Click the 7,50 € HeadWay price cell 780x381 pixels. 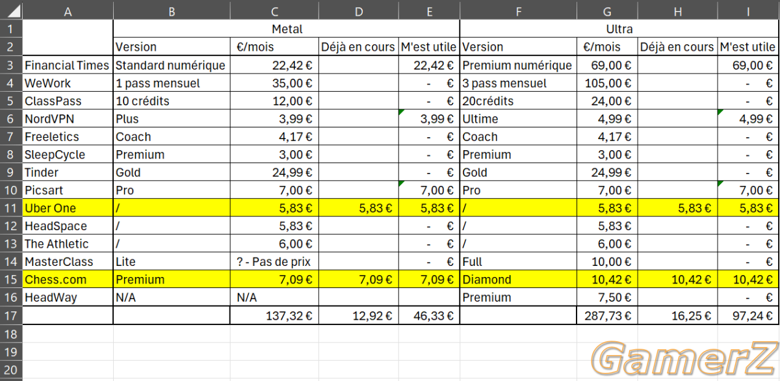point(606,298)
